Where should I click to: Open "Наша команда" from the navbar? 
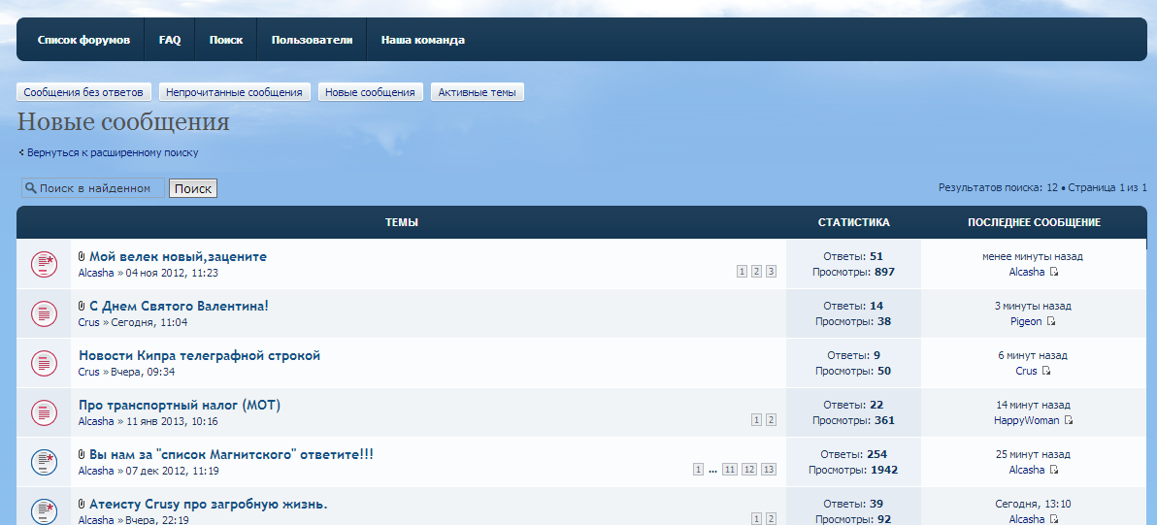422,41
